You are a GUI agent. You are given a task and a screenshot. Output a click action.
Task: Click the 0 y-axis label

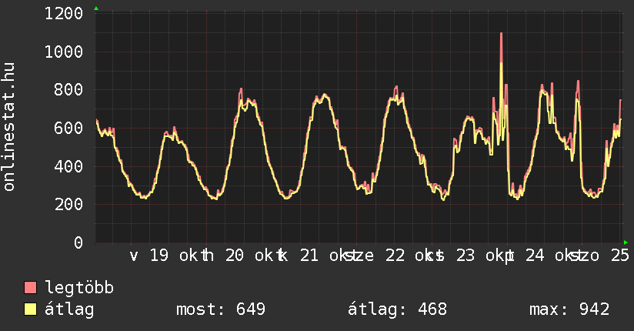coord(78,242)
